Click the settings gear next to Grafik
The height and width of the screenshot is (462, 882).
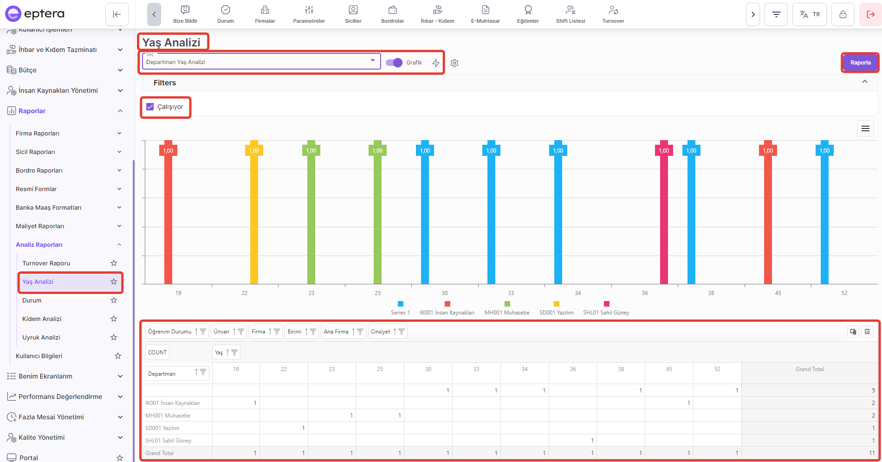pyautogui.click(x=454, y=63)
